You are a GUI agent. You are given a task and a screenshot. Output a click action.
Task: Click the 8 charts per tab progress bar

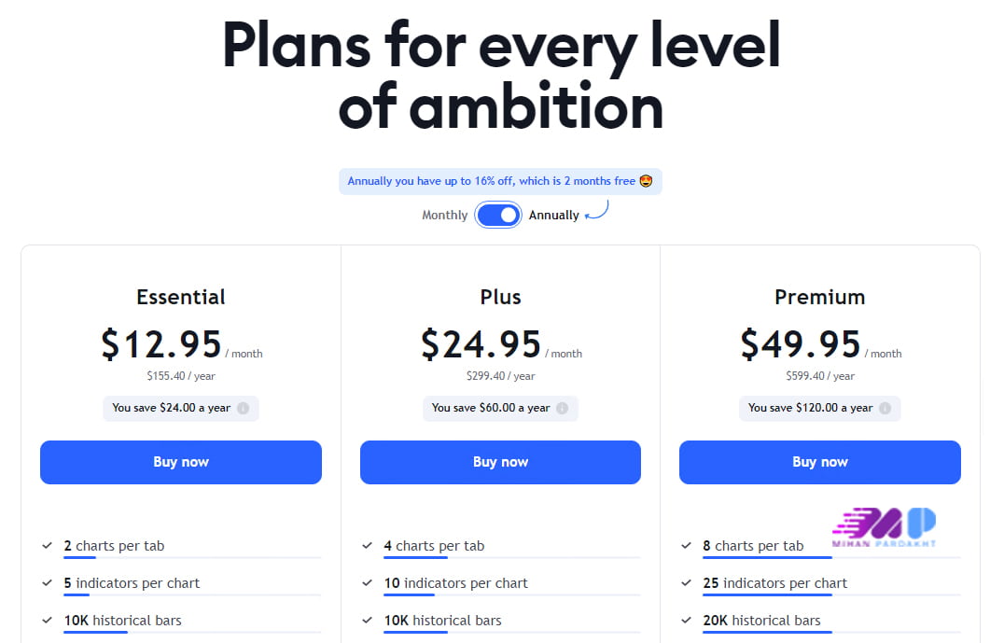point(830,558)
